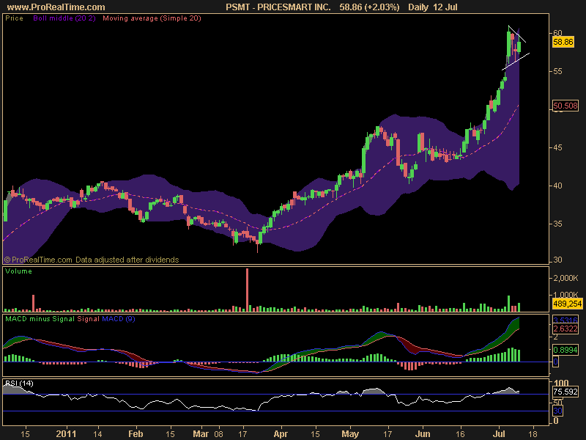Click the tallest red volume spike in March
The width and height of the screenshot is (586, 440).
247,290
